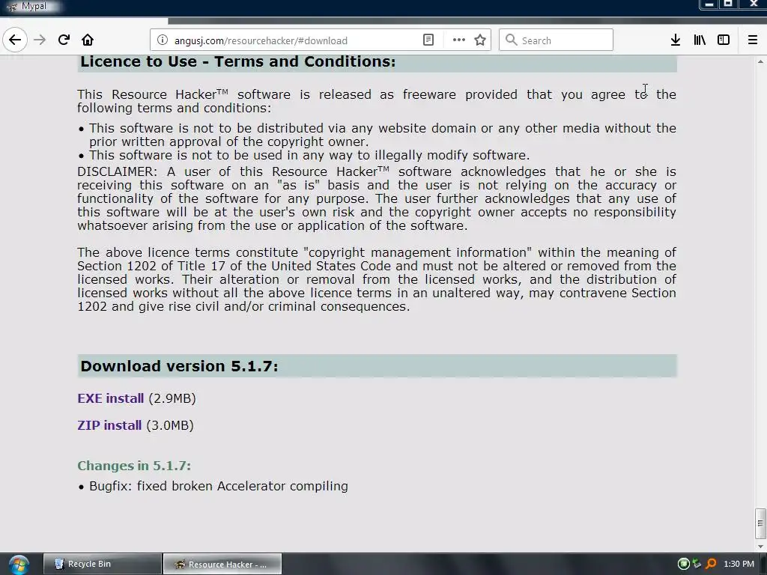Switch to Recycle Bin taskbar window

click(102, 565)
